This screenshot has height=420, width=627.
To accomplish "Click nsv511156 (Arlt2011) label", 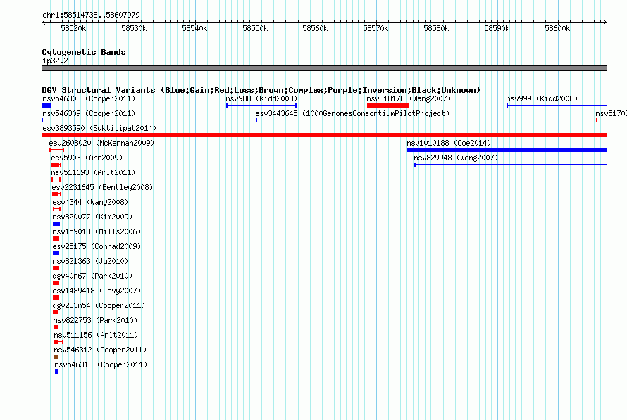I will [x=96, y=335].
